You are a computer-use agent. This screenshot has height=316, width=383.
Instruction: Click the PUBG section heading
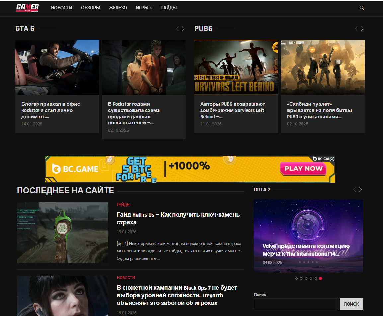coord(203,28)
